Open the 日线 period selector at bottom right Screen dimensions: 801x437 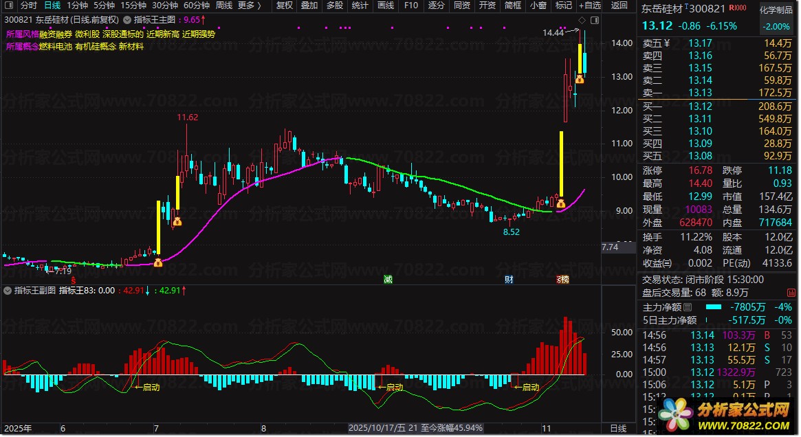619,428
